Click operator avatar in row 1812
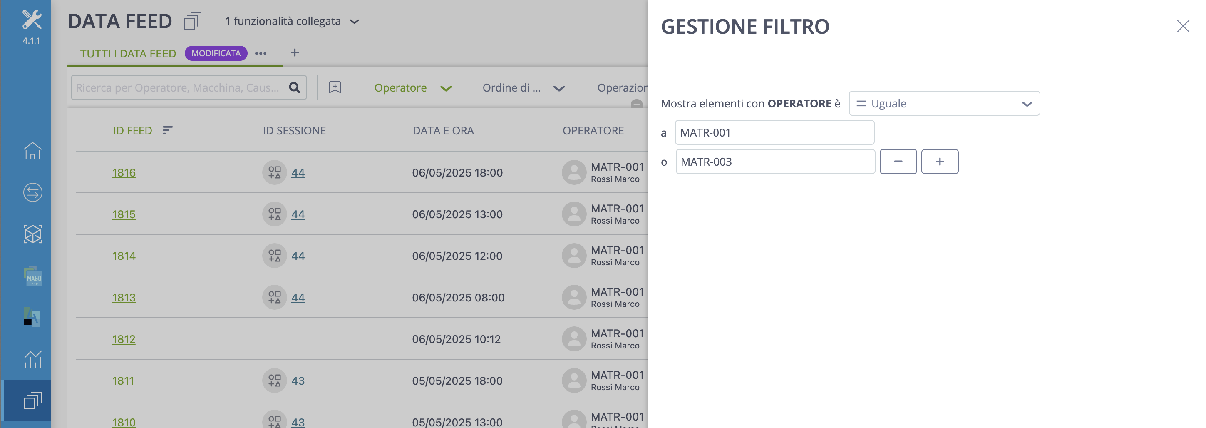This screenshot has width=1206, height=428. (574, 339)
